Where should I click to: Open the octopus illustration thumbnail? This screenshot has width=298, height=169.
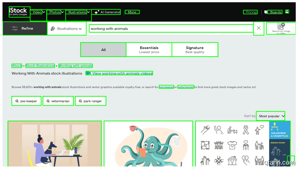[x=148, y=144]
